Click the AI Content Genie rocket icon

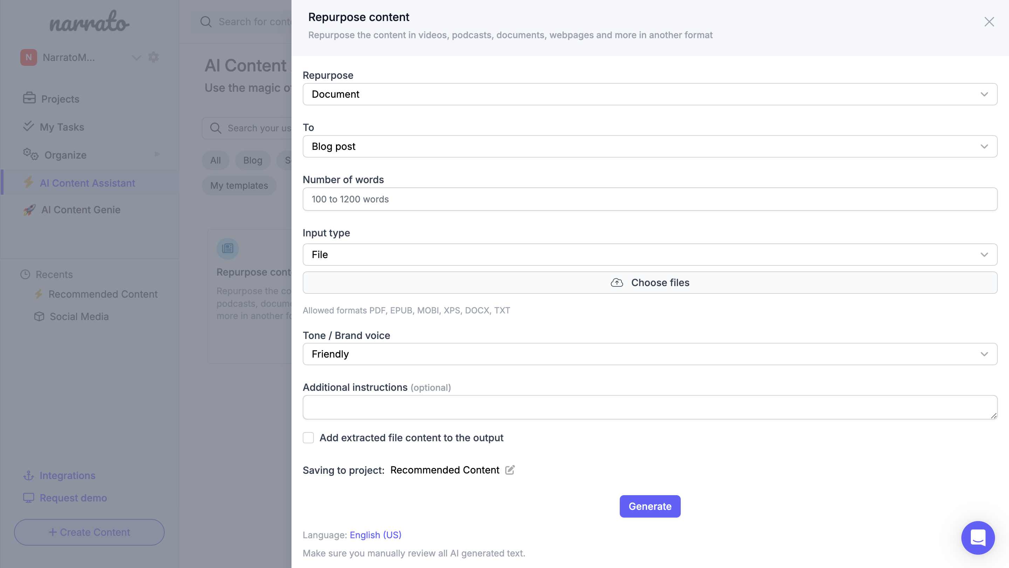click(x=29, y=209)
